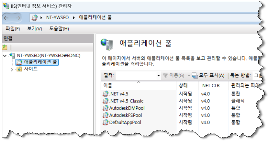This screenshot has width=268, height=141.
Task: Click the connect-to-server icon under 연결
Action: coord(5,47)
